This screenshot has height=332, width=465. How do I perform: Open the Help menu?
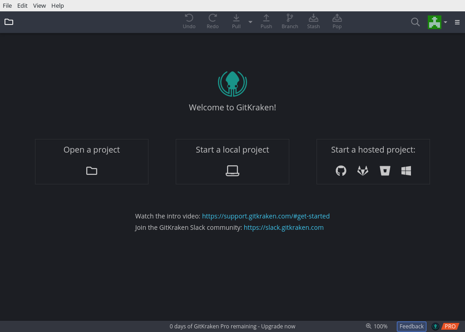coord(58,5)
